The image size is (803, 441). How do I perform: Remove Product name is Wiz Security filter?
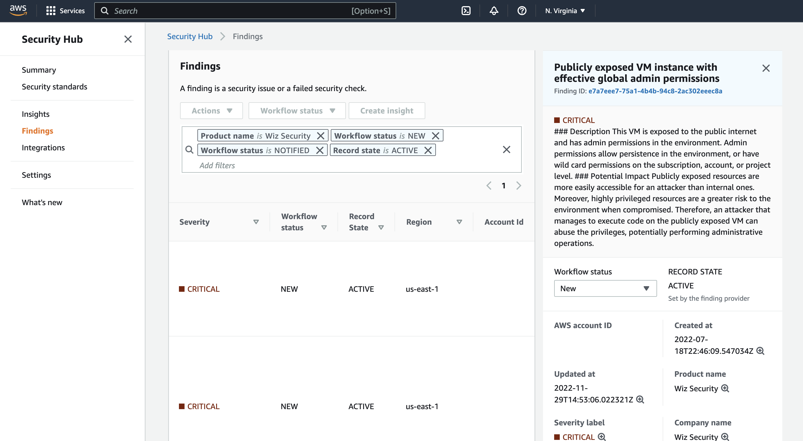coord(320,136)
